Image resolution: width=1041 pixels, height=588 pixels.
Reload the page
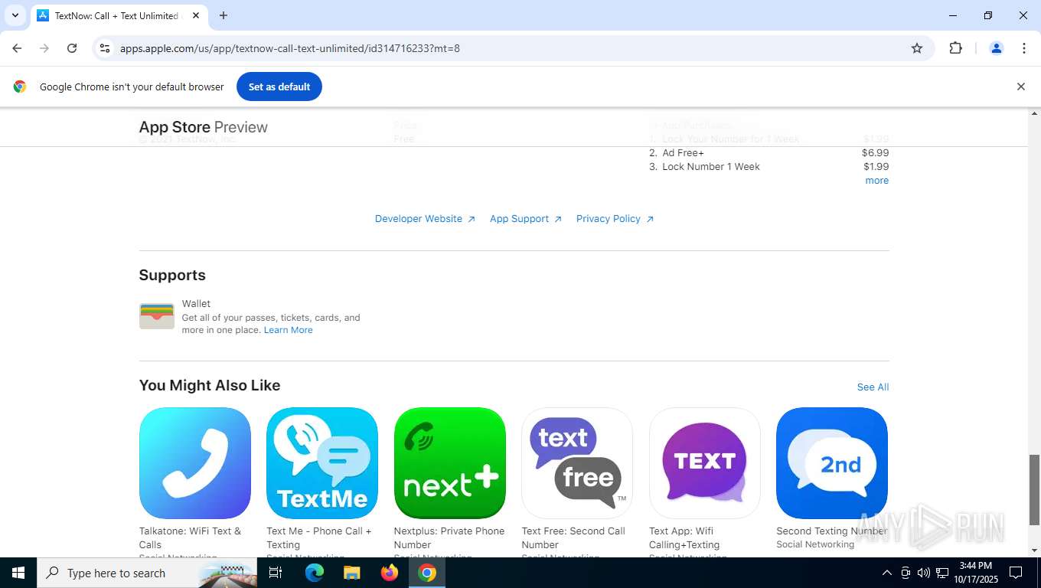[x=72, y=48]
